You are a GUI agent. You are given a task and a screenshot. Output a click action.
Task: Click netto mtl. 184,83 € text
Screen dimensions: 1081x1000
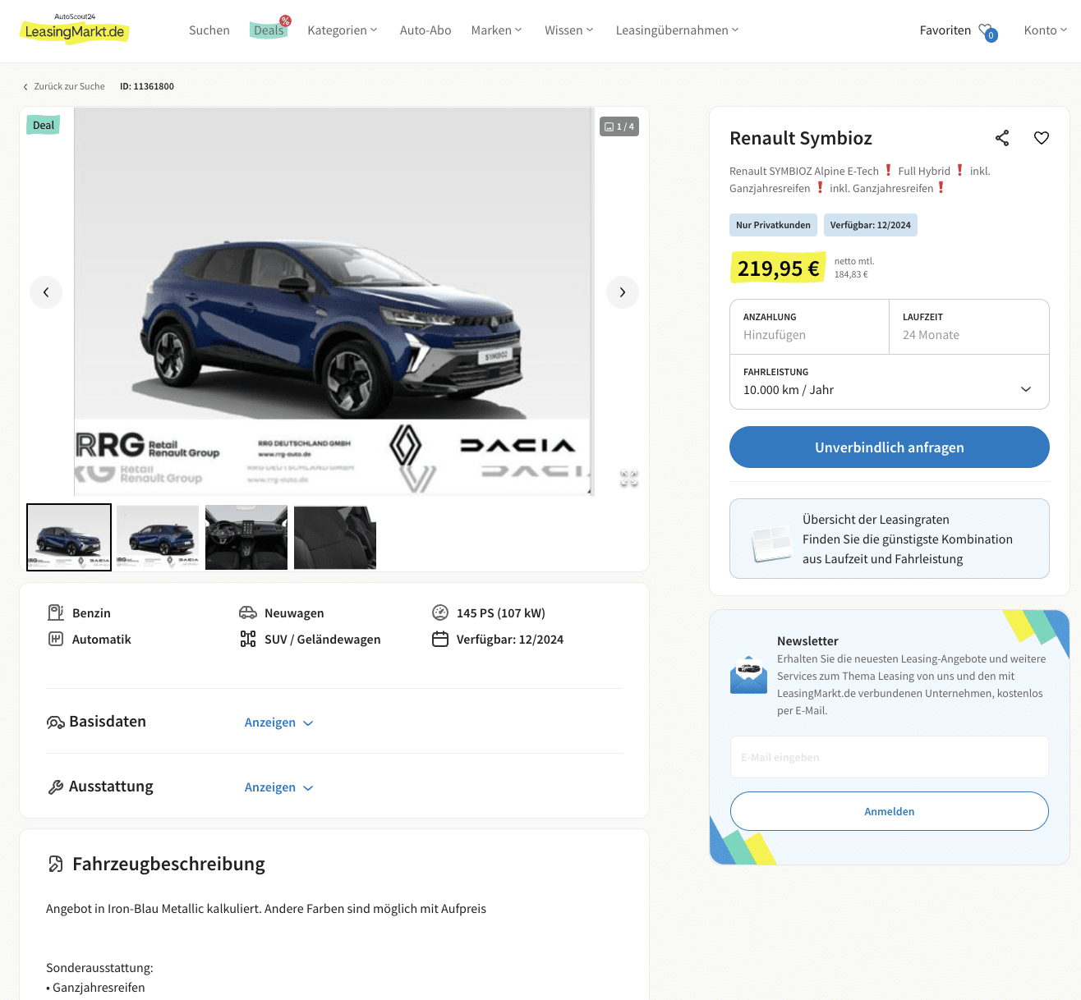854,268
